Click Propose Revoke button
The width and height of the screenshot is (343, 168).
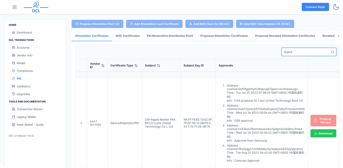[323, 121]
